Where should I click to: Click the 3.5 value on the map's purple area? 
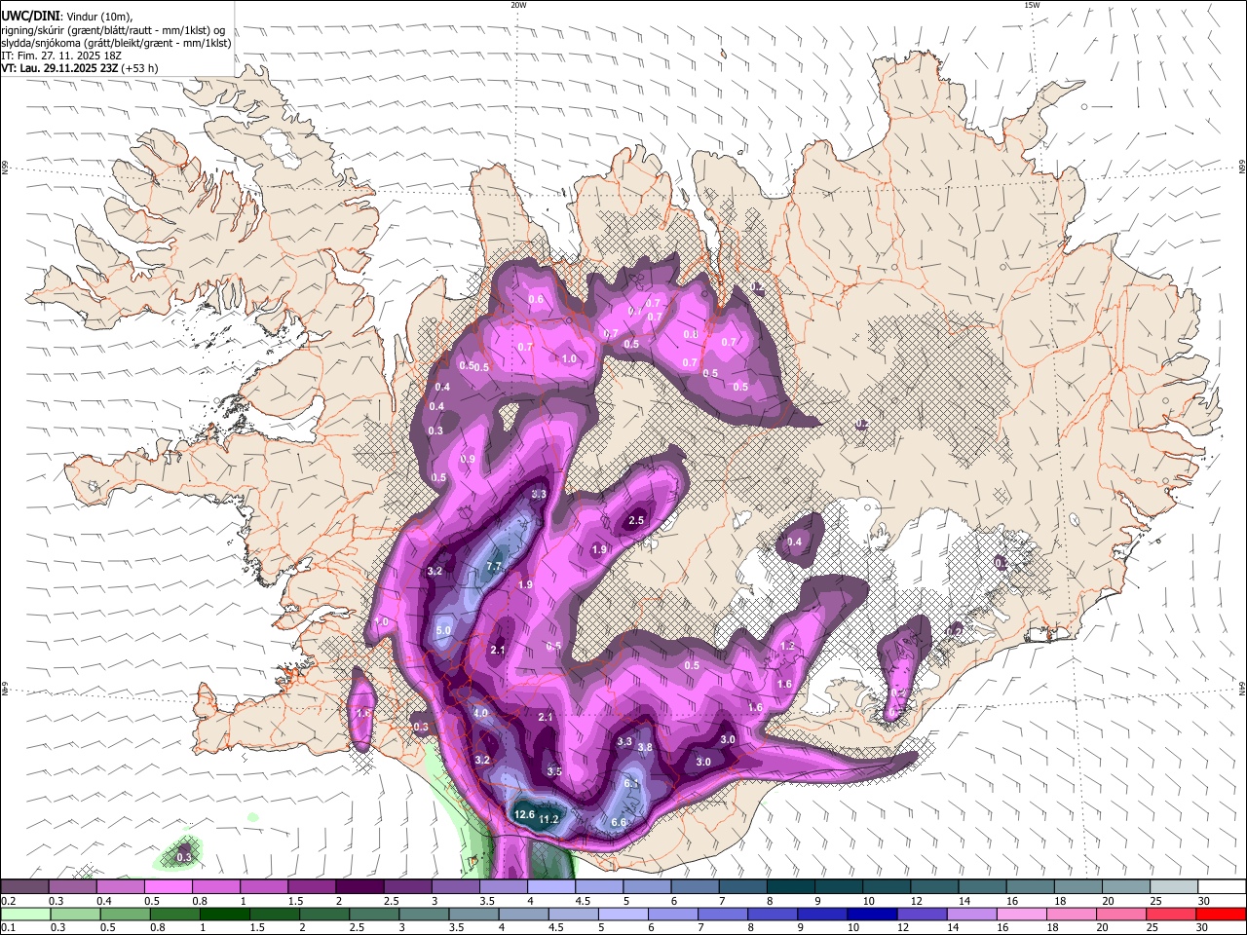click(554, 770)
